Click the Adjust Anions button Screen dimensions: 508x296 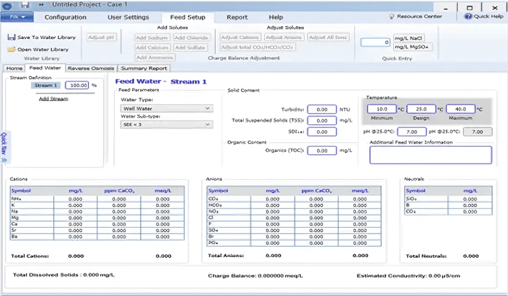(284, 37)
